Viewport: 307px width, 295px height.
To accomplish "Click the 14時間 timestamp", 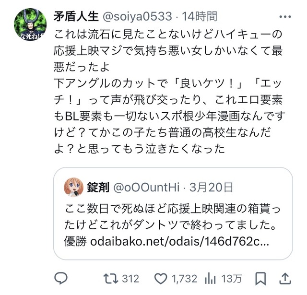I will 200,16.
